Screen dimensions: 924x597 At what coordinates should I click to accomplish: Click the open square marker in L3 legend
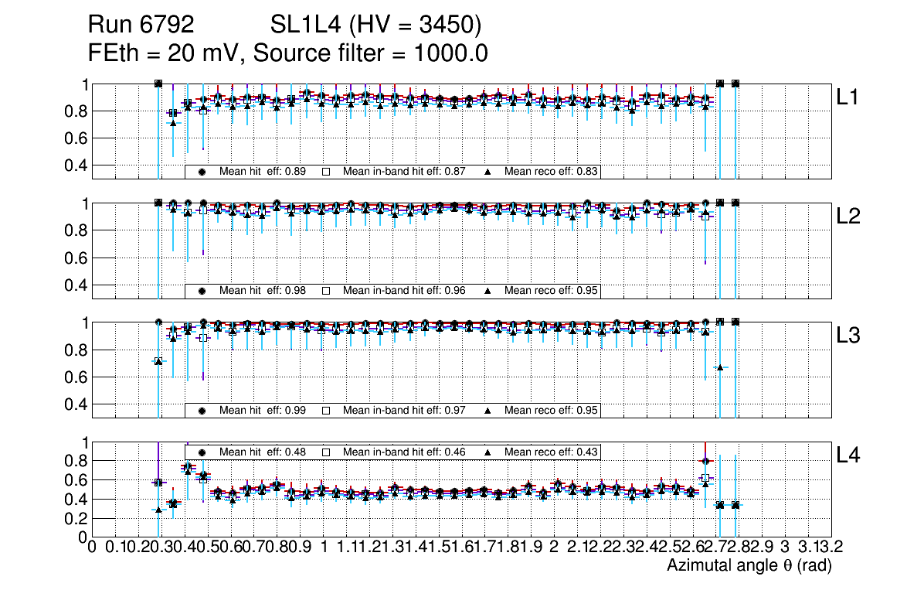pos(326,410)
